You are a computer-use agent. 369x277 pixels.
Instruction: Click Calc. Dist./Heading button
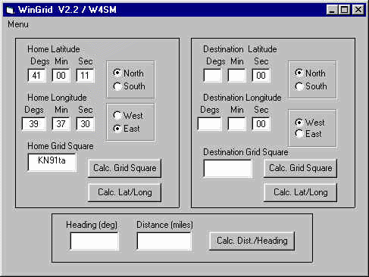[x=252, y=241]
